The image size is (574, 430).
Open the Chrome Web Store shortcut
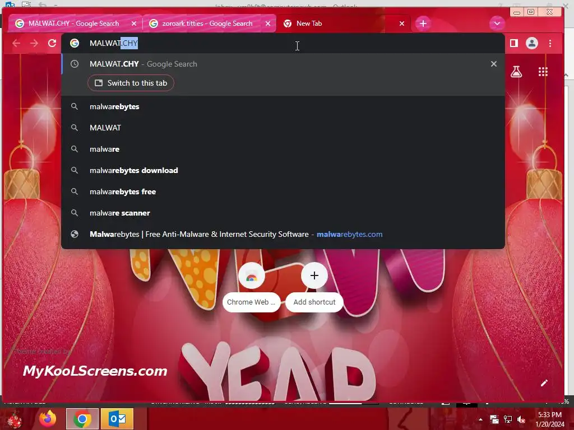point(252,275)
